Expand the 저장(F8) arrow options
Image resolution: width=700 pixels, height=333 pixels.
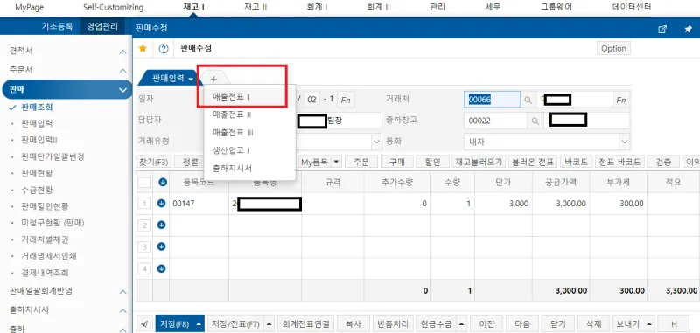coord(200,323)
